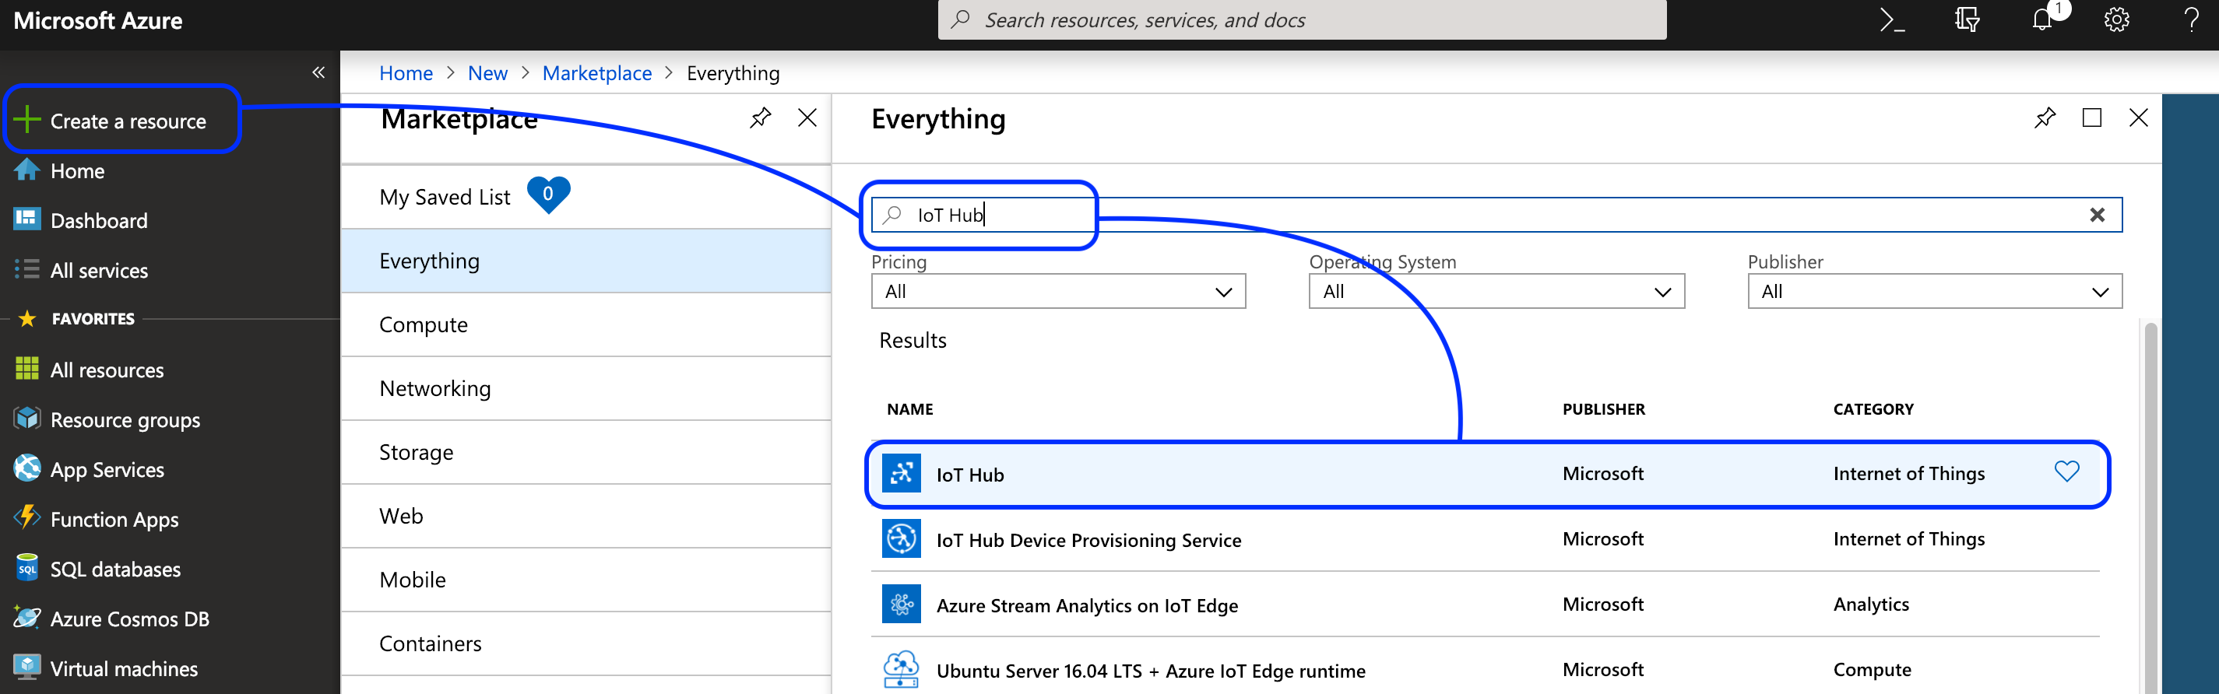Close the Marketplace blade
This screenshot has height=694, width=2219.
tap(807, 118)
